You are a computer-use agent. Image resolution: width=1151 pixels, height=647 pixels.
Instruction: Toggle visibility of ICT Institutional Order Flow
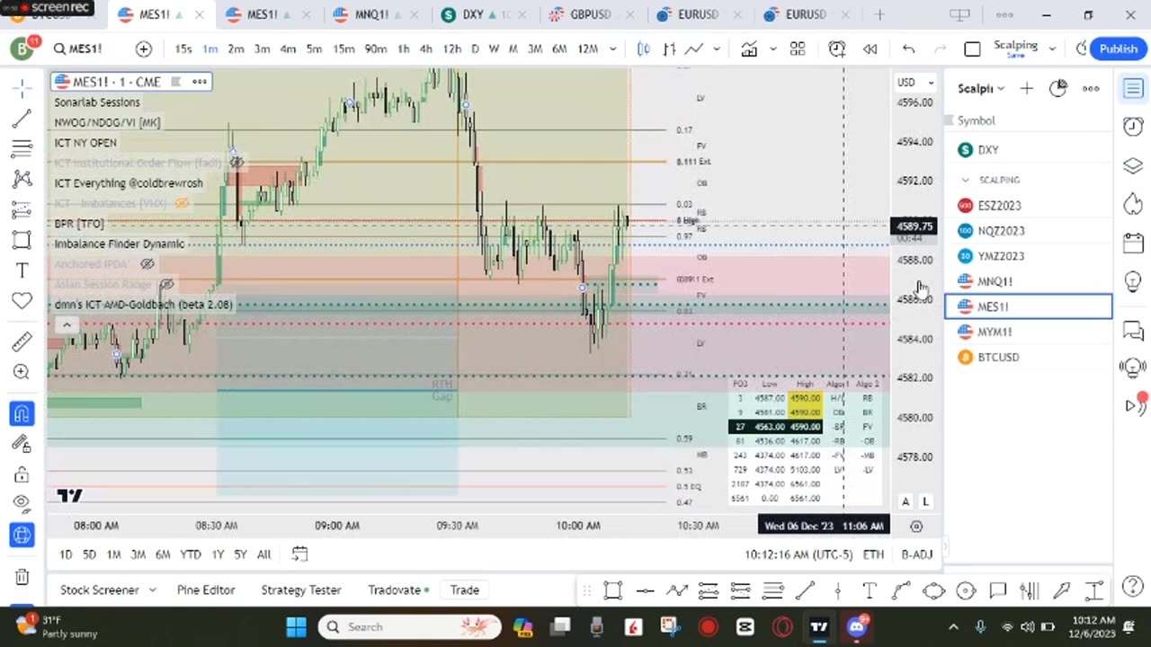236,163
